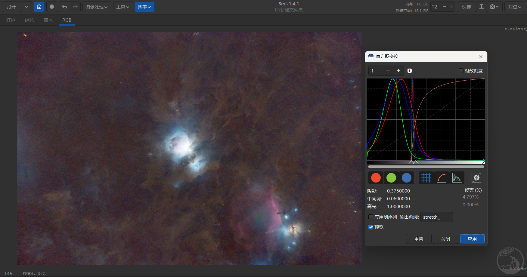Click the auto-stretch gear icon
Viewport: 527px width, 277px height.
(x=476, y=178)
